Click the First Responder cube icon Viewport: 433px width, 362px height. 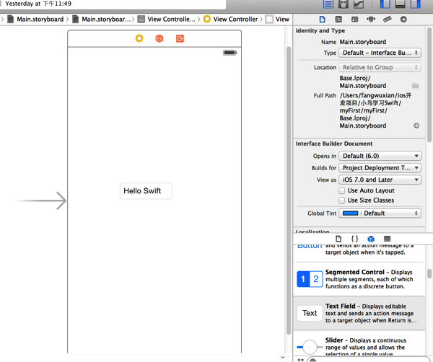click(x=159, y=38)
